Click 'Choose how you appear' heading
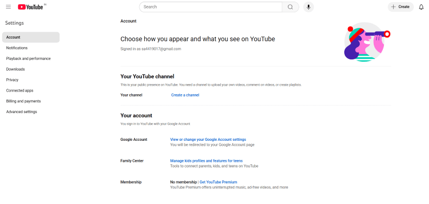 pos(197,39)
